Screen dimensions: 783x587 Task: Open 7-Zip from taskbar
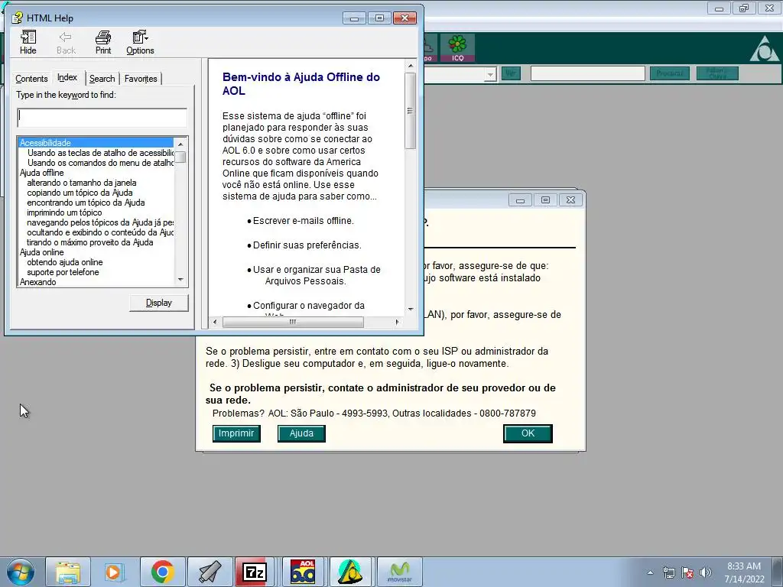coord(255,572)
